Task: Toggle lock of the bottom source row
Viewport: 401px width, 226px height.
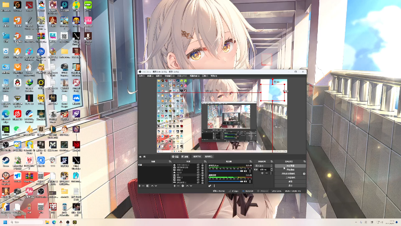Action: click(203, 182)
